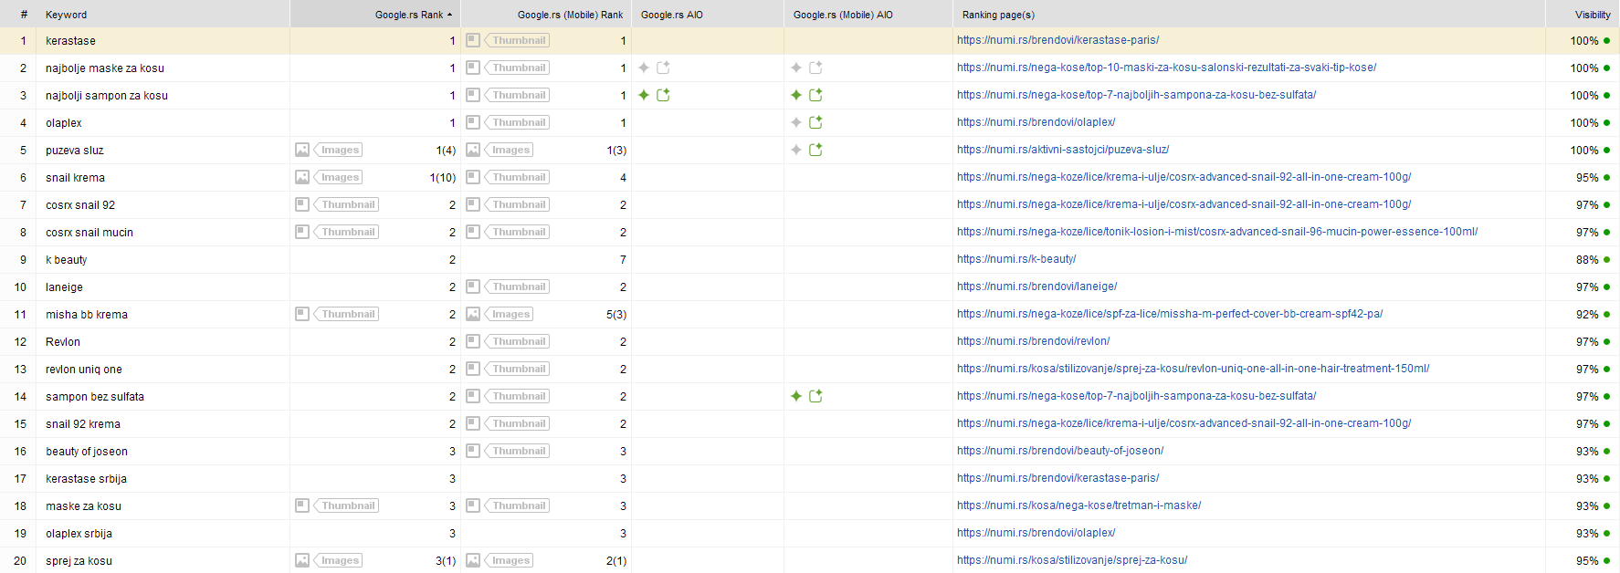The width and height of the screenshot is (1620, 573).
Task: Click desktop images icon in snail krema row
Action: (x=302, y=177)
